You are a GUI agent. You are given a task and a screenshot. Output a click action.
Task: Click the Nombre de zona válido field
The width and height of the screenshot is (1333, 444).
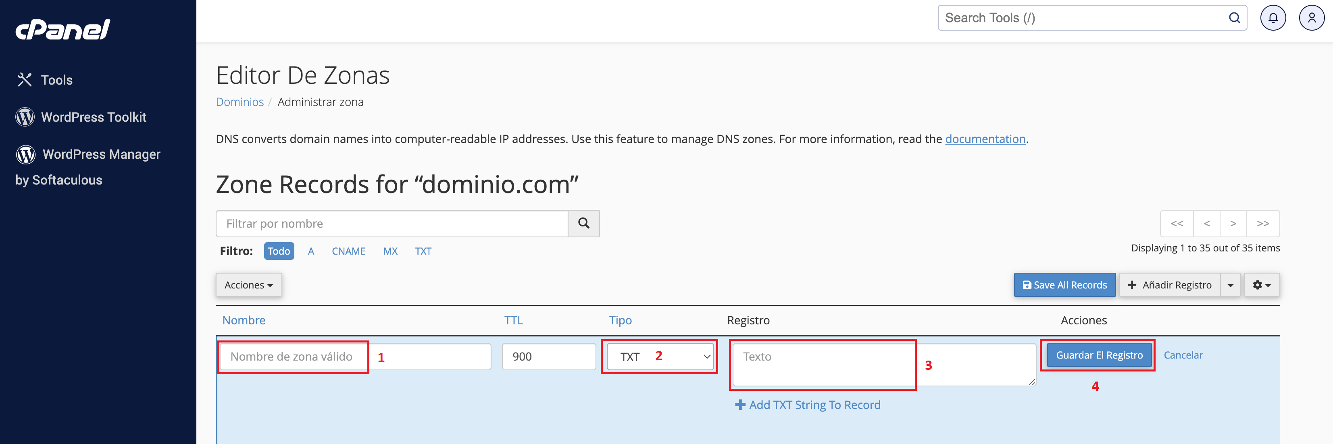(356, 357)
